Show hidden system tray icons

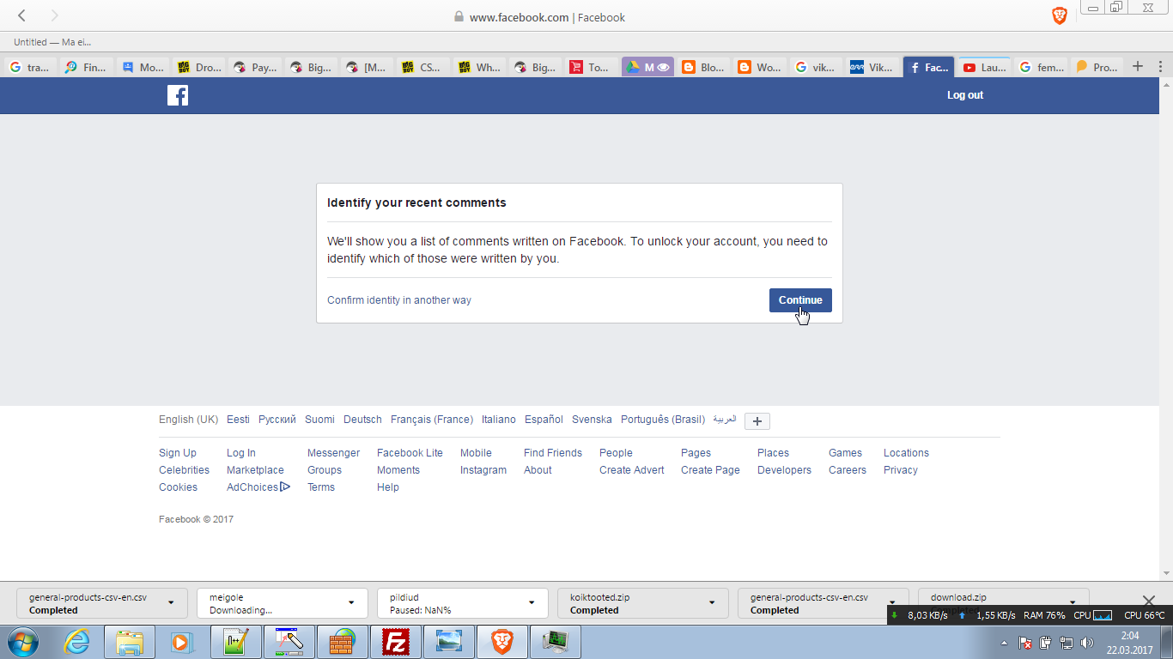click(x=1005, y=643)
